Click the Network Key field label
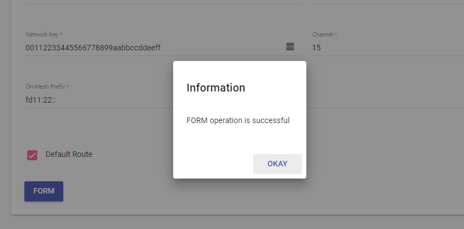The width and height of the screenshot is (464, 229). tap(43, 34)
